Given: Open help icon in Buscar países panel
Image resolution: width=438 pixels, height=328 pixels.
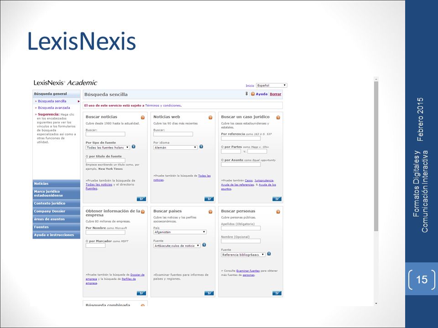Looking at the screenshot, I should click(x=210, y=212).
